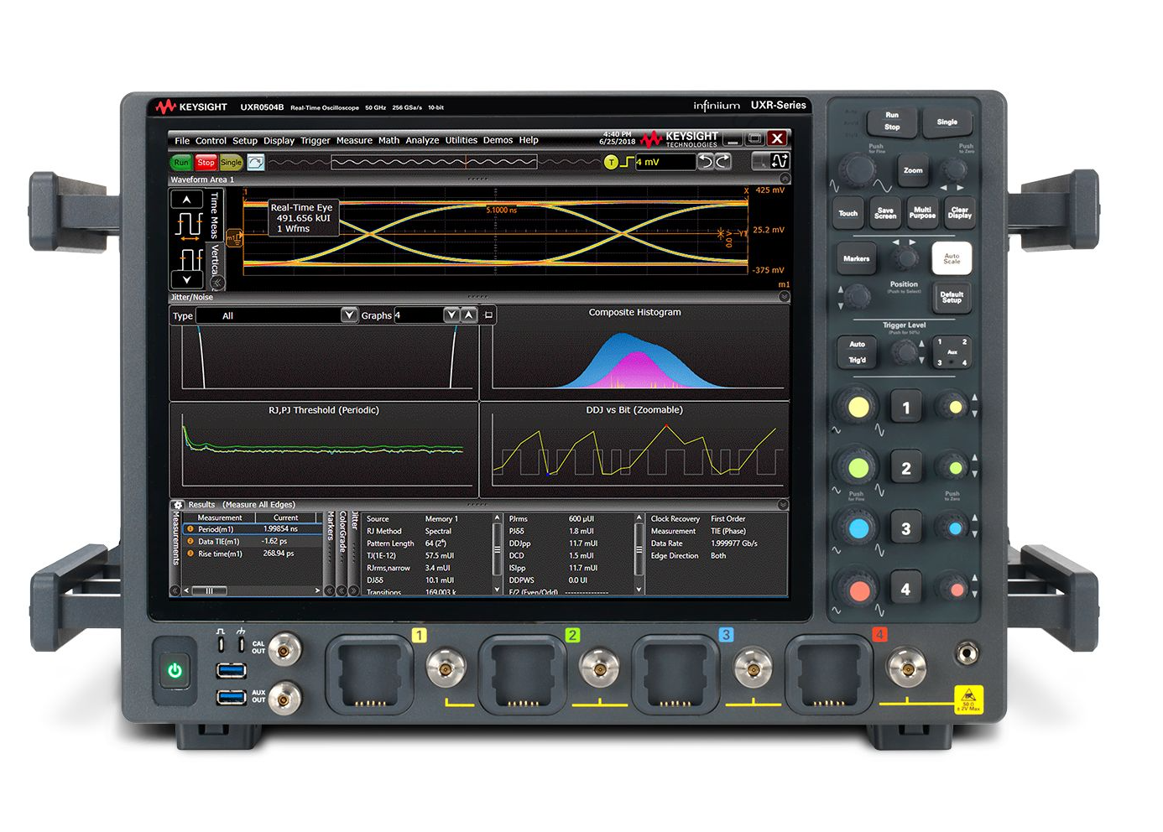Click the undo arrow in toolbar

click(705, 162)
